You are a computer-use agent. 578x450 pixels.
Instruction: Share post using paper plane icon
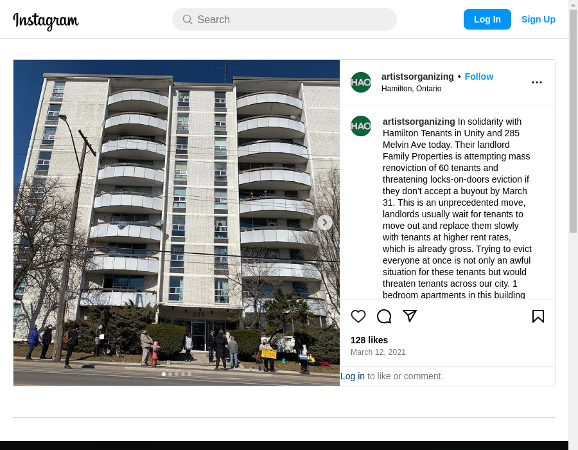(410, 316)
